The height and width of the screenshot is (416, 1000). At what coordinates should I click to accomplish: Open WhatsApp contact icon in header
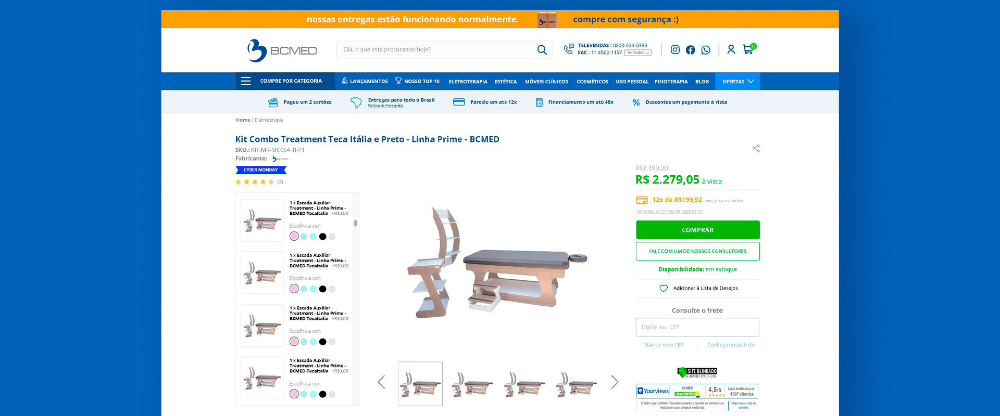[x=706, y=50]
